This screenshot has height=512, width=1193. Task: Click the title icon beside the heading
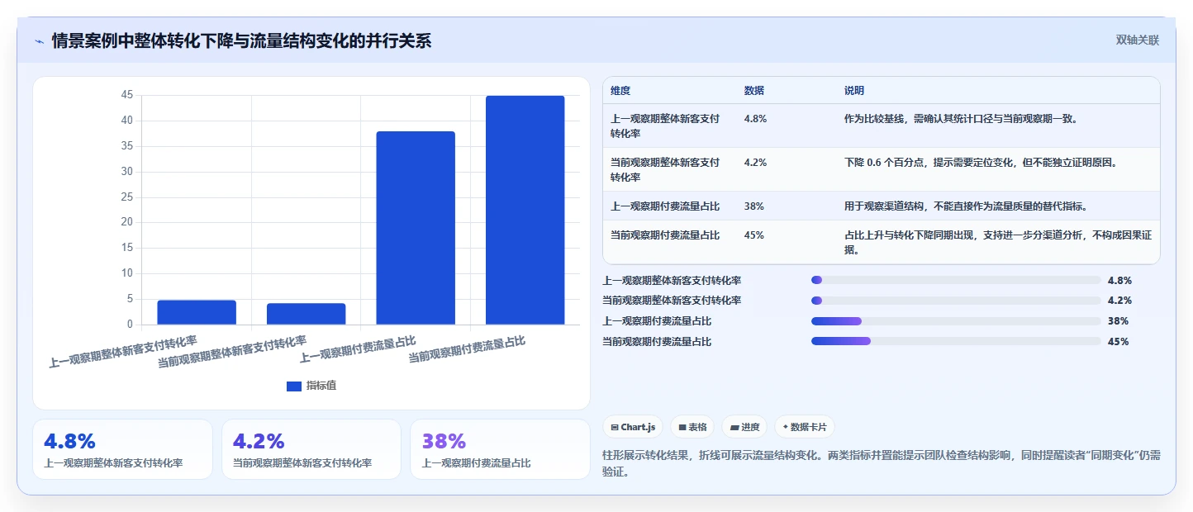[x=39, y=40]
